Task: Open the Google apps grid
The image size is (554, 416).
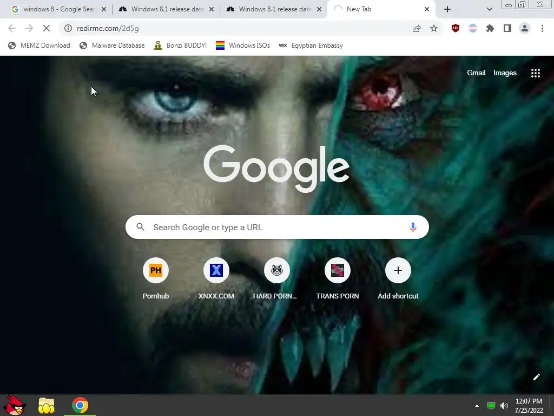Action: click(536, 73)
